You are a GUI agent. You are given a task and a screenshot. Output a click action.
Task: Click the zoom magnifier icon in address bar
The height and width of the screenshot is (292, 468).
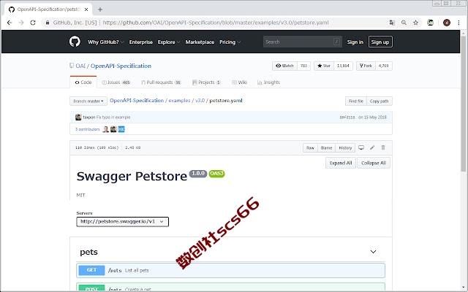(x=404, y=23)
